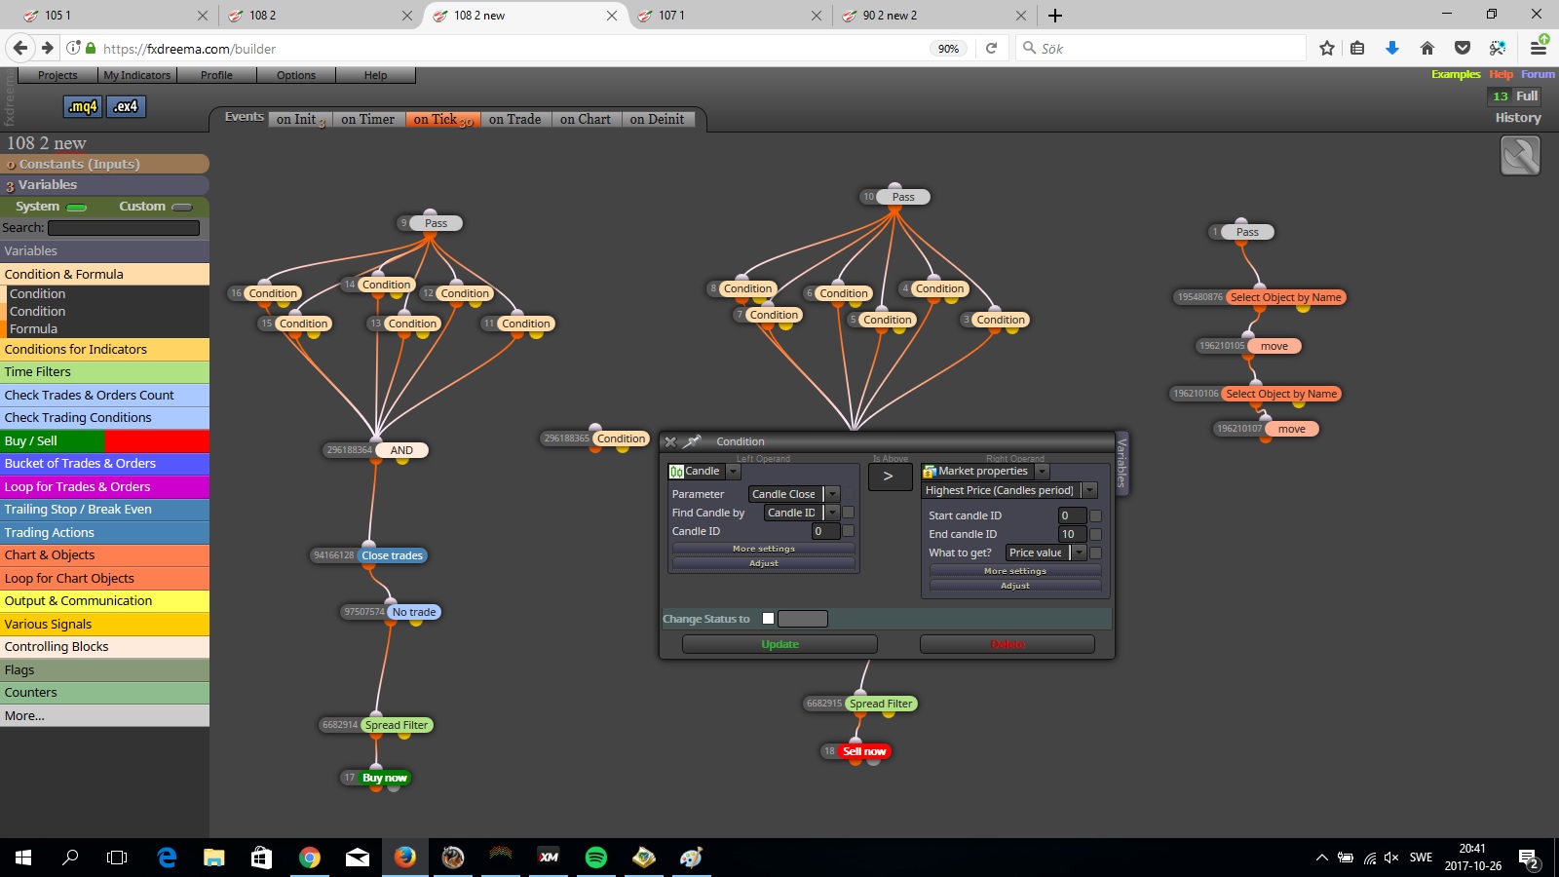Open the Options menu
This screenshot has width=1559, height=877.
click(x=296, y=75)
